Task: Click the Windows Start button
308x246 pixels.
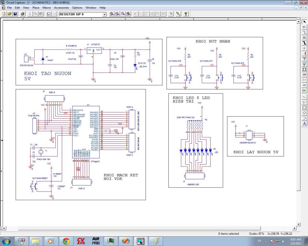Action: 6,241
